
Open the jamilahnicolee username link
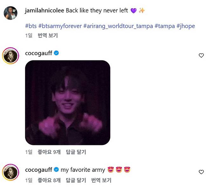tap(44, 10)
